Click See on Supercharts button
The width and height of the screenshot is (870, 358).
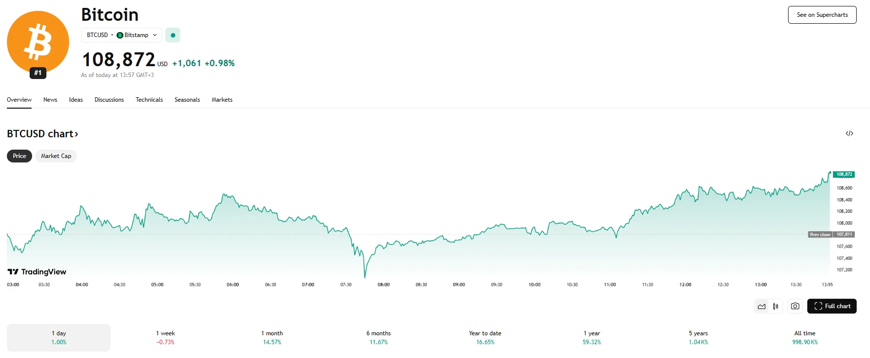822,15
